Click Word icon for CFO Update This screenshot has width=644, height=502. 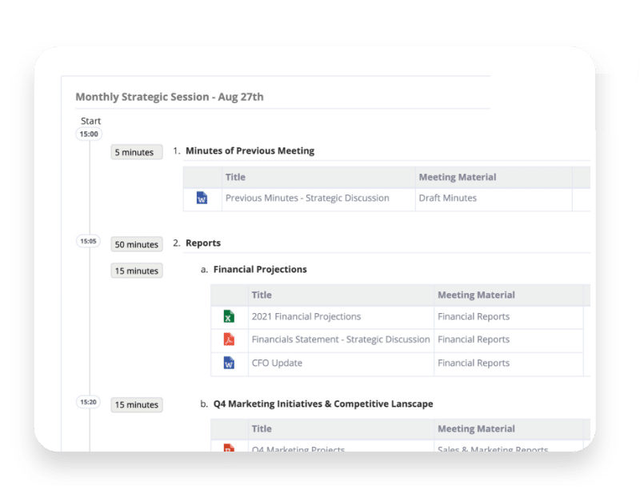pos(229,363)
